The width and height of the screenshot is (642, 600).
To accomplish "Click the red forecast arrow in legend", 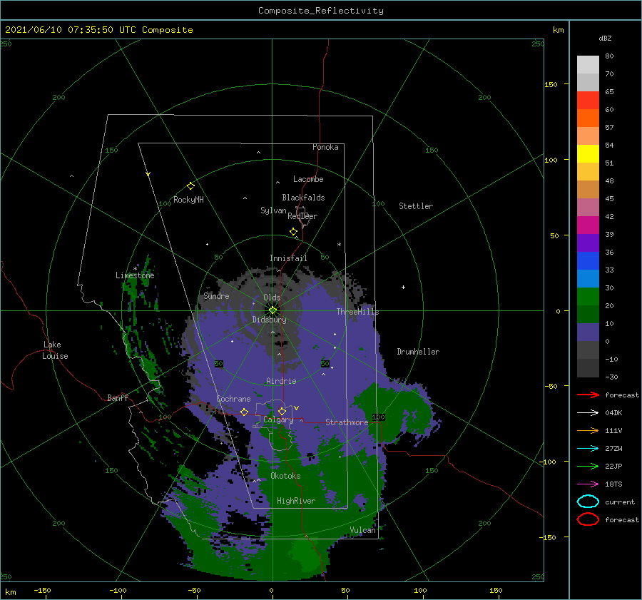I will pyautogui.click(x=588, y=395).
